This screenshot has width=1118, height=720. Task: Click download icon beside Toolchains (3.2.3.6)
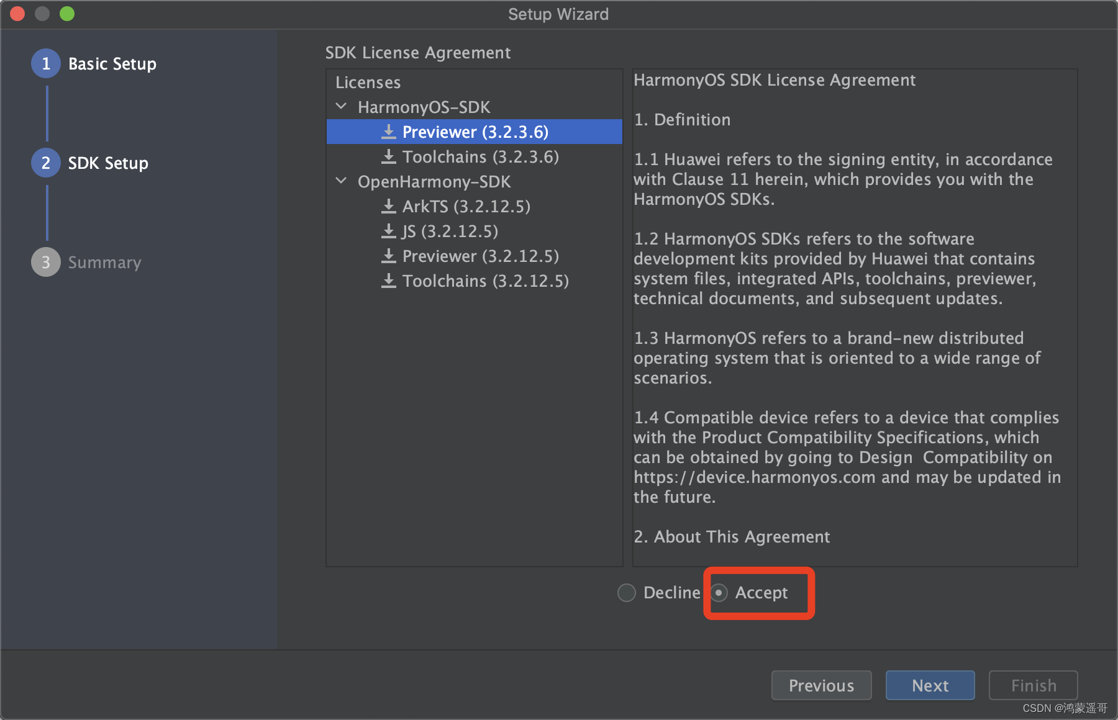pyautogui.click(x=389, y=156)
